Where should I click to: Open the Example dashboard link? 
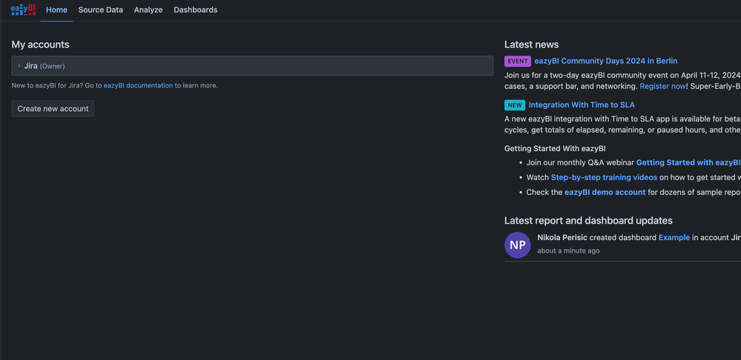coord(674,237)
